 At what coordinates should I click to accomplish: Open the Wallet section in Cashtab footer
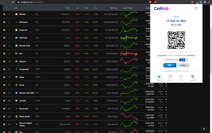pos(159,77)
